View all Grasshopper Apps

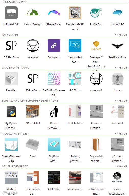[121, 68]
